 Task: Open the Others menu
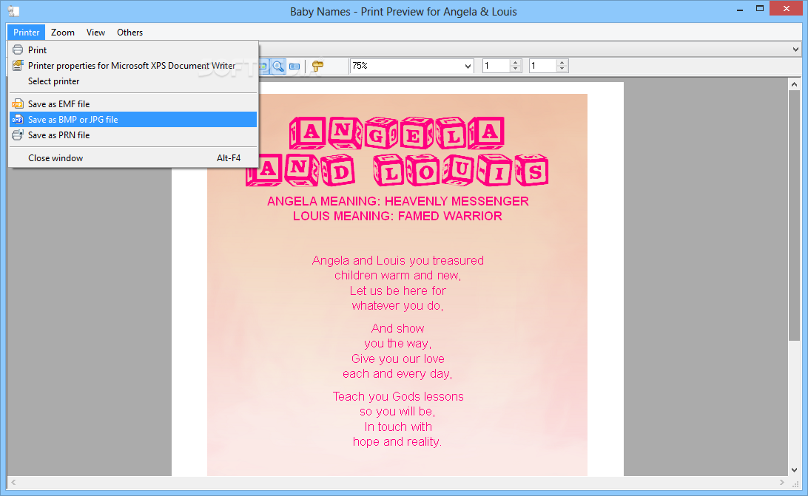(129, 32)
